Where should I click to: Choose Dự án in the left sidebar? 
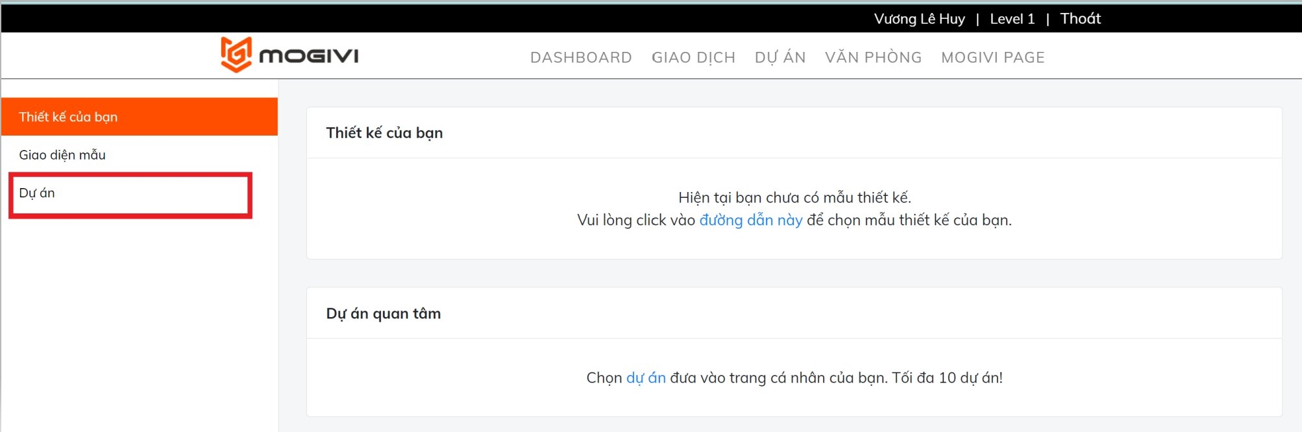tap(37, 193)
